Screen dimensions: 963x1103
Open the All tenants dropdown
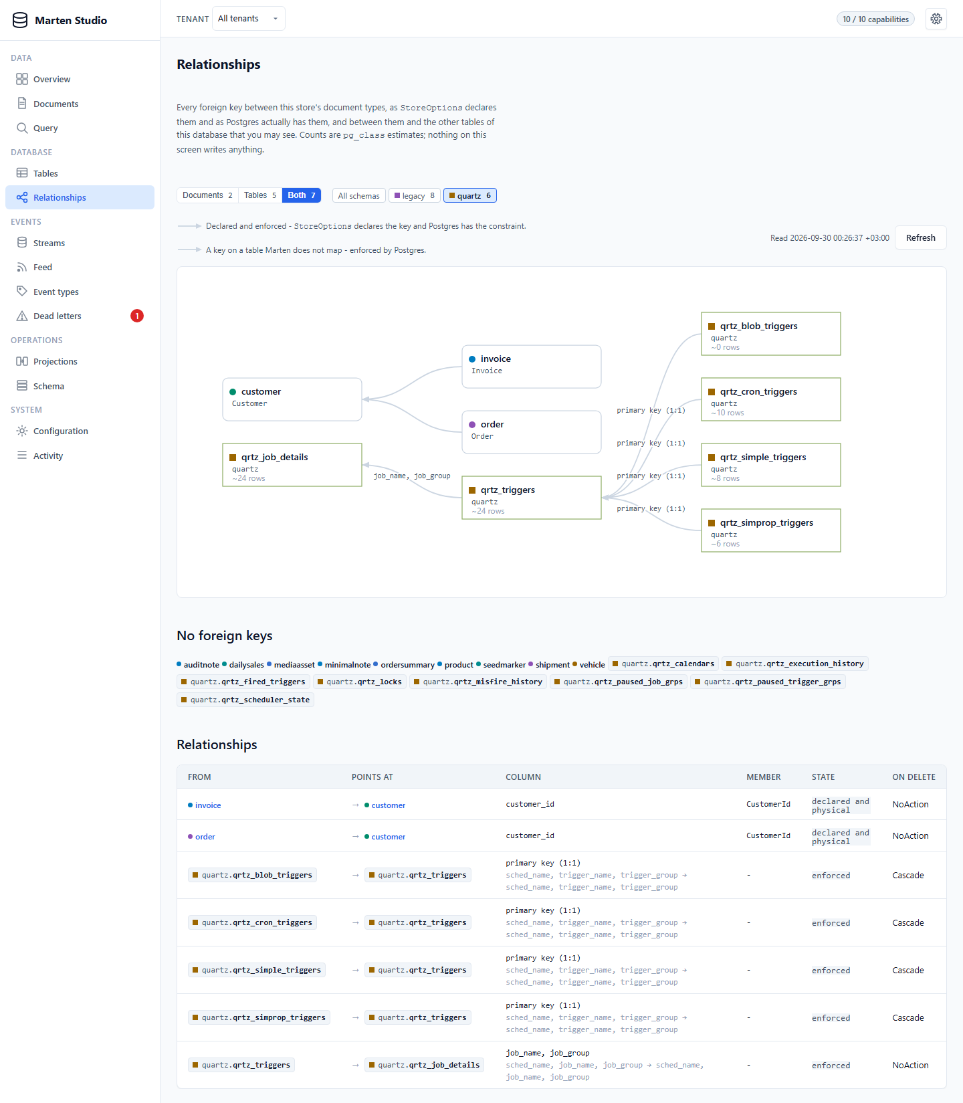pos(249,19)
